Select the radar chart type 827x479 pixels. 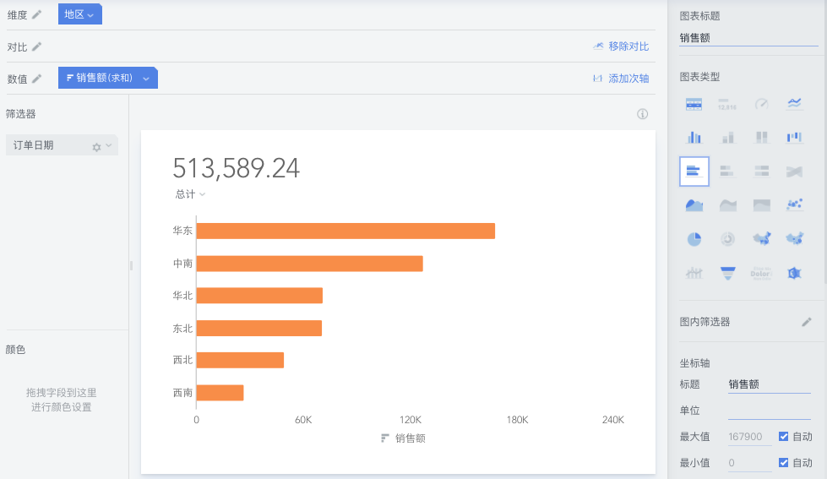click(794, 273)
